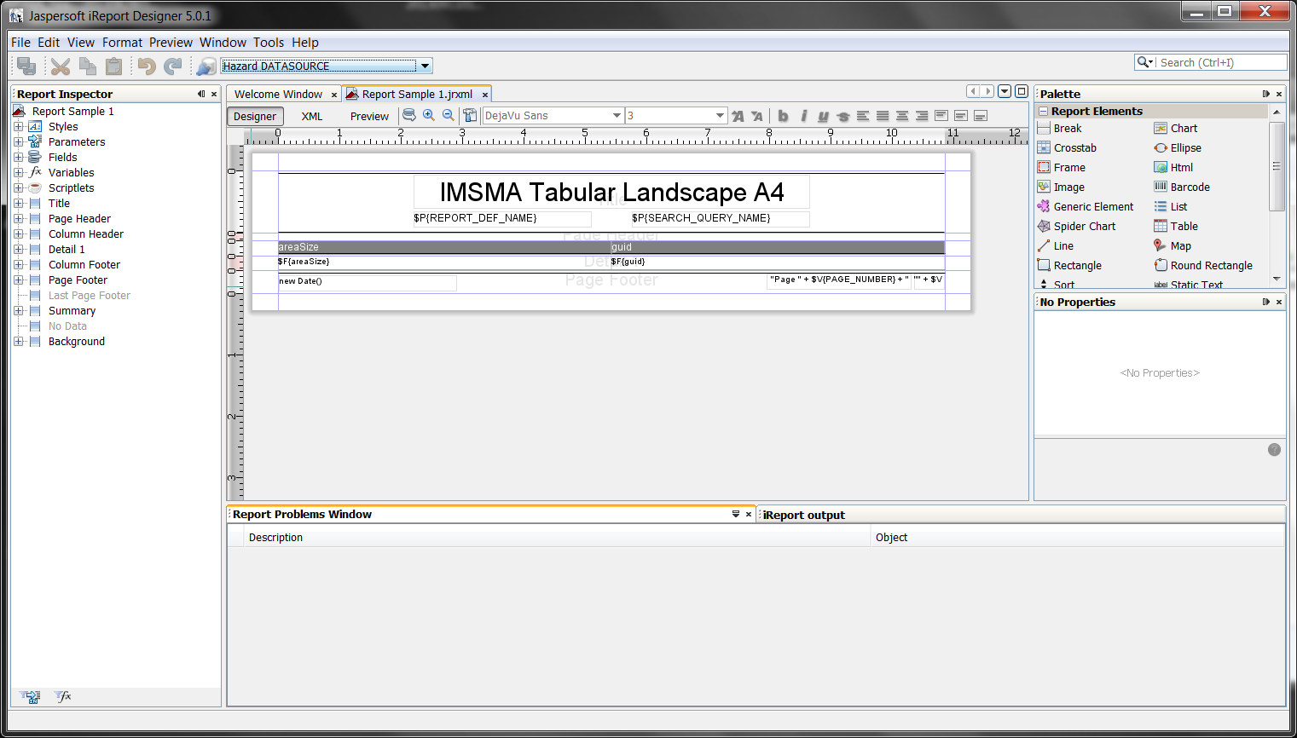
Task: Click the Search (Ctrl+I) input field
Action: 1219,63
